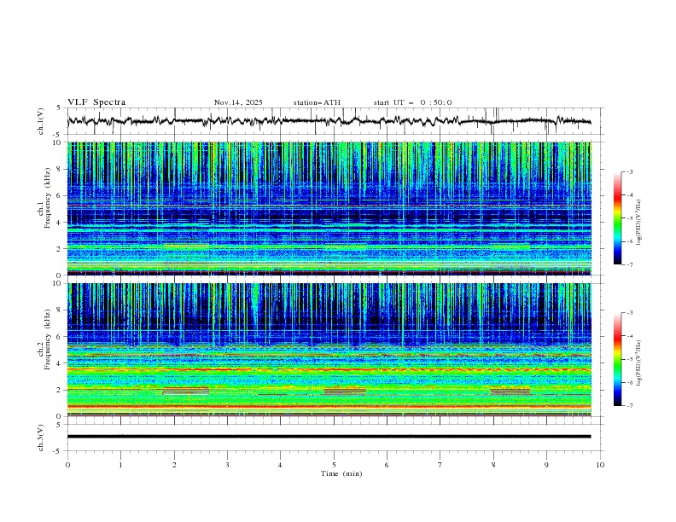
Task: Click the Nov.14, 2025 date label
Action: 238,102
